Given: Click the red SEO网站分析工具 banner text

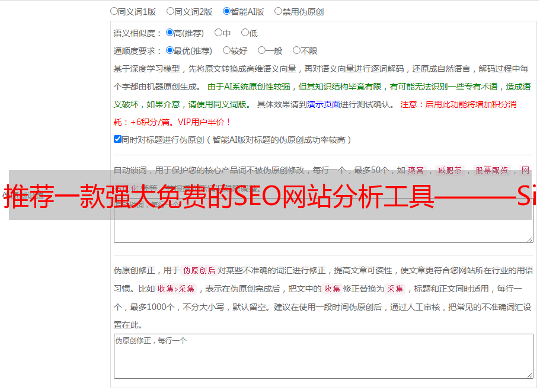Looking at the screenshot, I should [270, 196].
